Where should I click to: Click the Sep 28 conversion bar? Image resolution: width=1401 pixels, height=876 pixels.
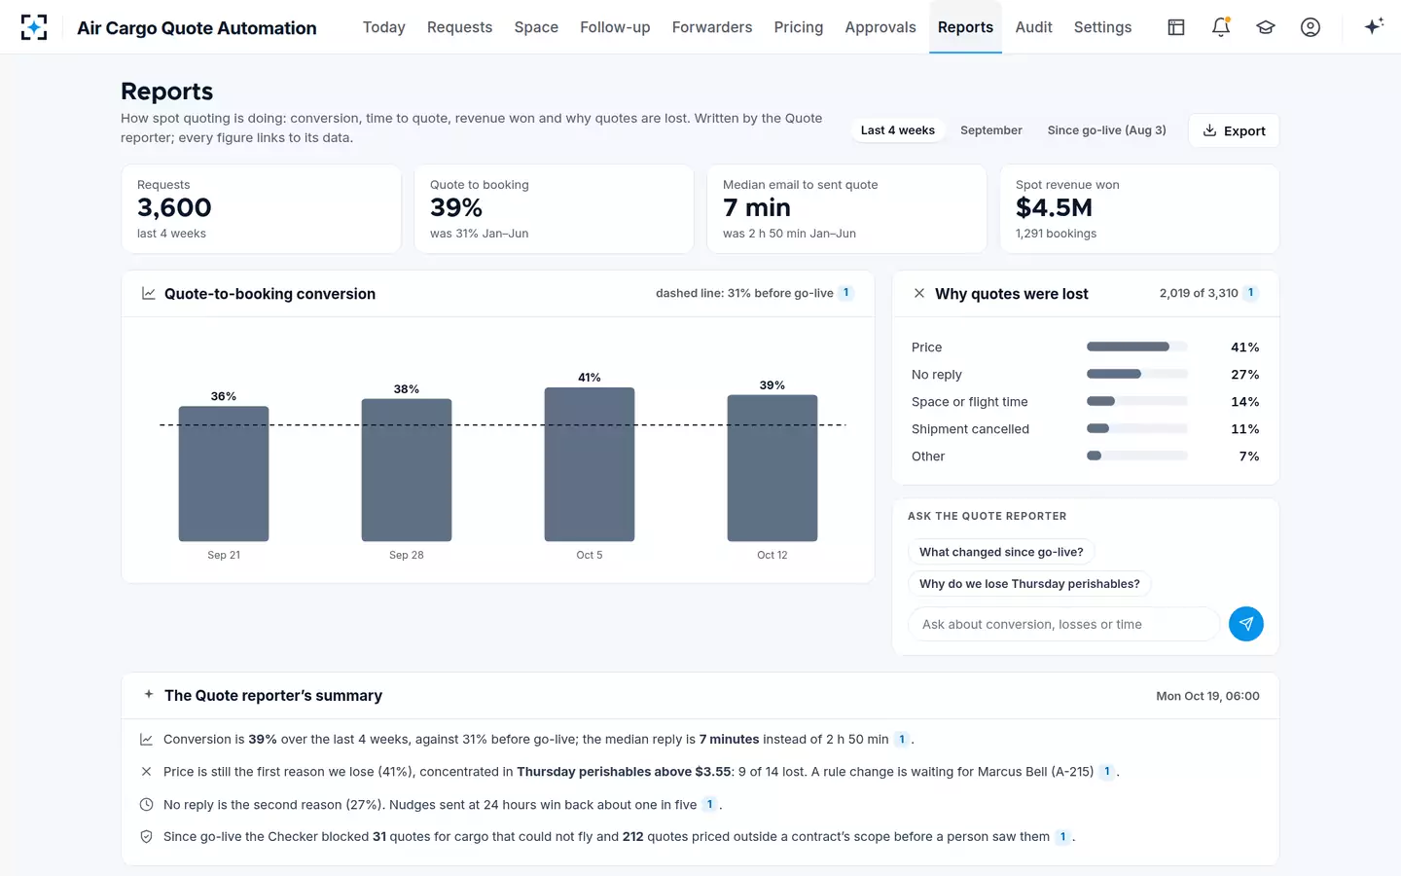[x=407, y=470]
